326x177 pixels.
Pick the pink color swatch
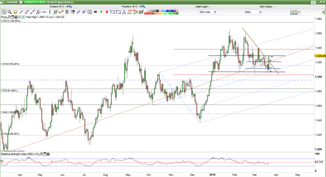(177, 11)
